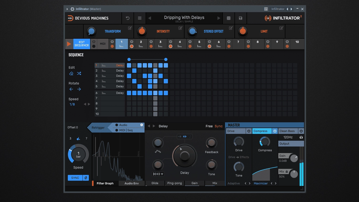Toggle the Drive power button

point(249,131)
